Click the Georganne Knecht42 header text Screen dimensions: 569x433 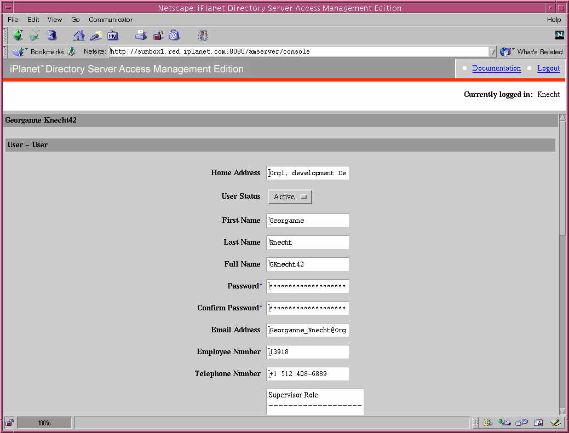(41, 120)
